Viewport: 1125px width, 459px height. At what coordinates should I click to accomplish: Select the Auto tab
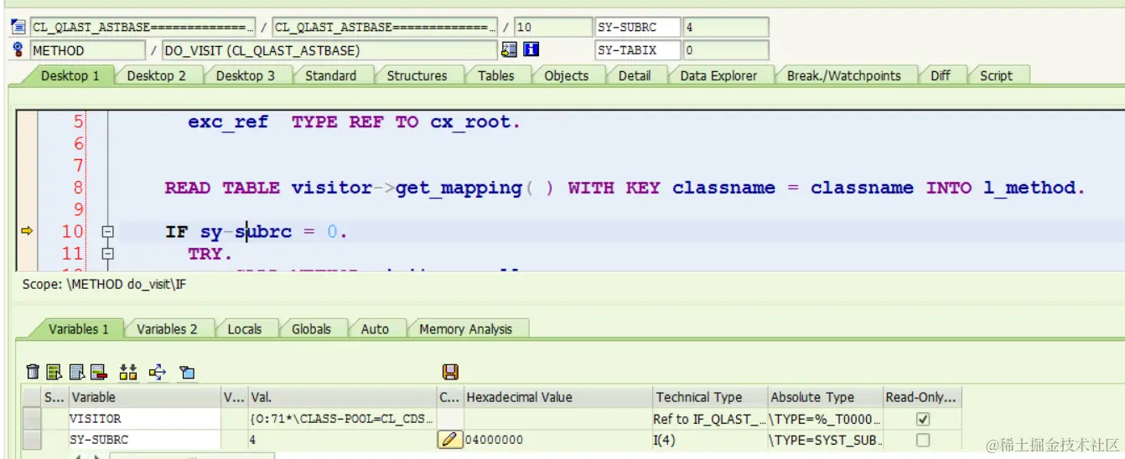375,329
